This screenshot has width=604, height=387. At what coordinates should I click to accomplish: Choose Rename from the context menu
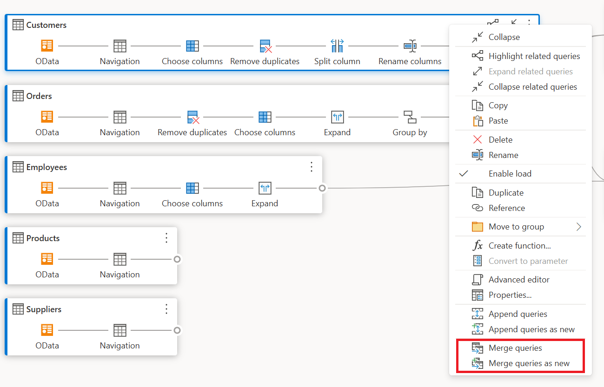[520, 155]
